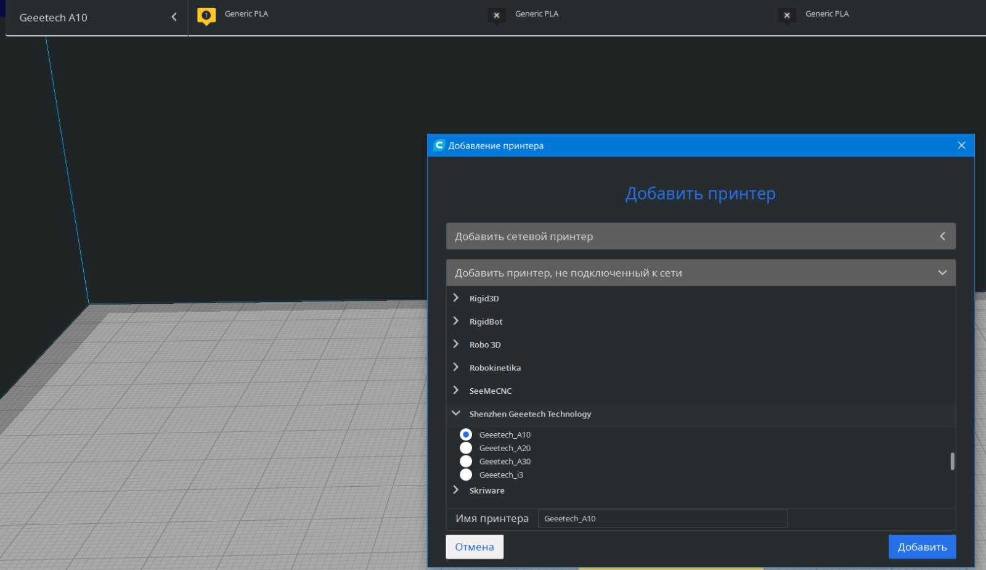The width and height of the screenshot is (986, 570).
Task: Click the Добавить button
Action: click(922, 547)
